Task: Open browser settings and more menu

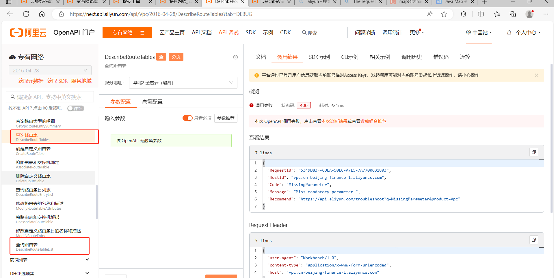Action: pos(546,14)
